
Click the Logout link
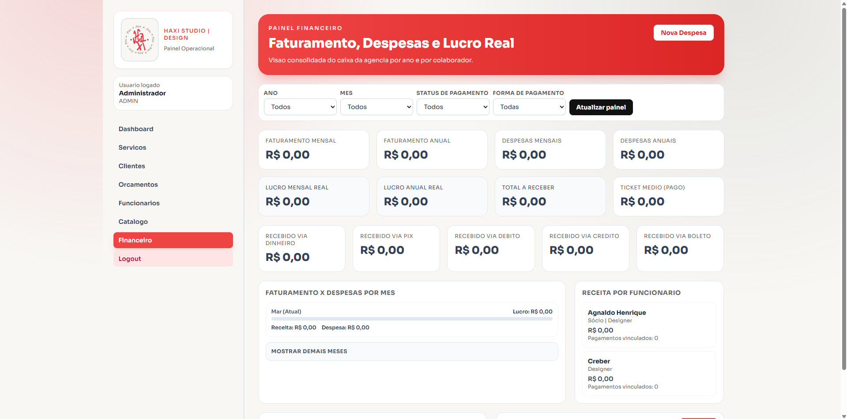click(129, 259)
